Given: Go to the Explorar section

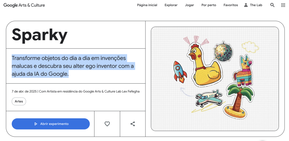Looking at the screenshot, I should point(171,5).
